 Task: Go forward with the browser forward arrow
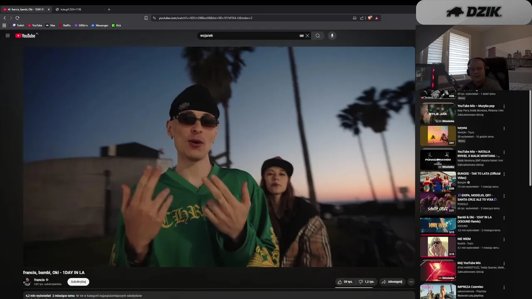[x=11, y=18]
